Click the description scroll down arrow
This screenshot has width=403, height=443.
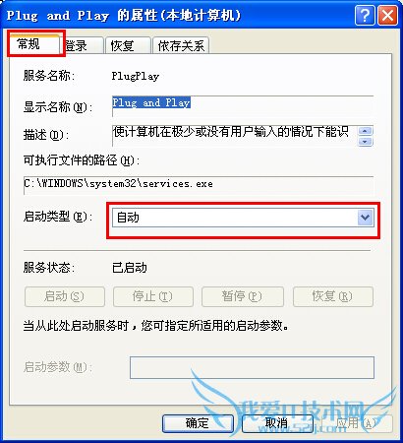pyautogui.click(x=366, y=142)
